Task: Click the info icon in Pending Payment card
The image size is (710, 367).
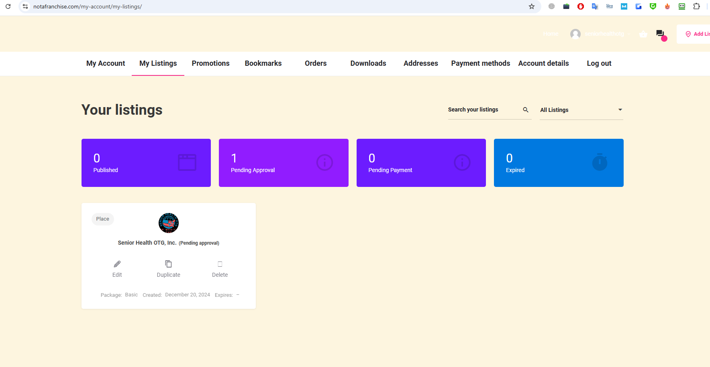Action: pyautogui.click(x=462, y=162)
